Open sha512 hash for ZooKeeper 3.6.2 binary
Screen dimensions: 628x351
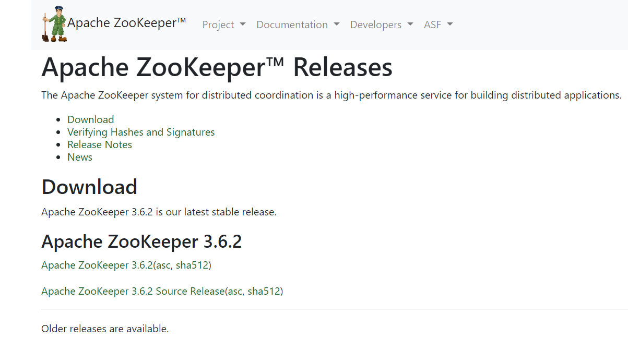click(x=192, y=265)
